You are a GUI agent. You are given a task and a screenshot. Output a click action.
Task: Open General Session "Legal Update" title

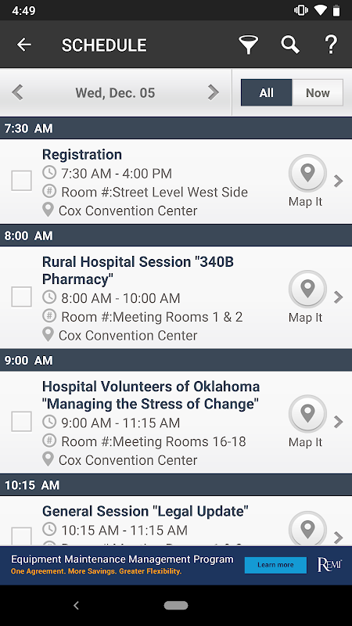click(x=145, y=511)
